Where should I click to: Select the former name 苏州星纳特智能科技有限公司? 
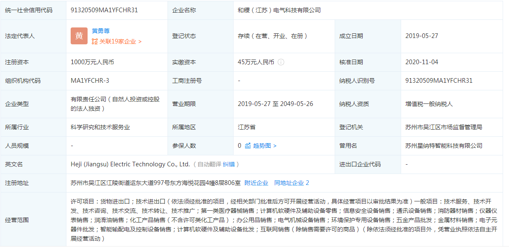[x=443, y=146]
